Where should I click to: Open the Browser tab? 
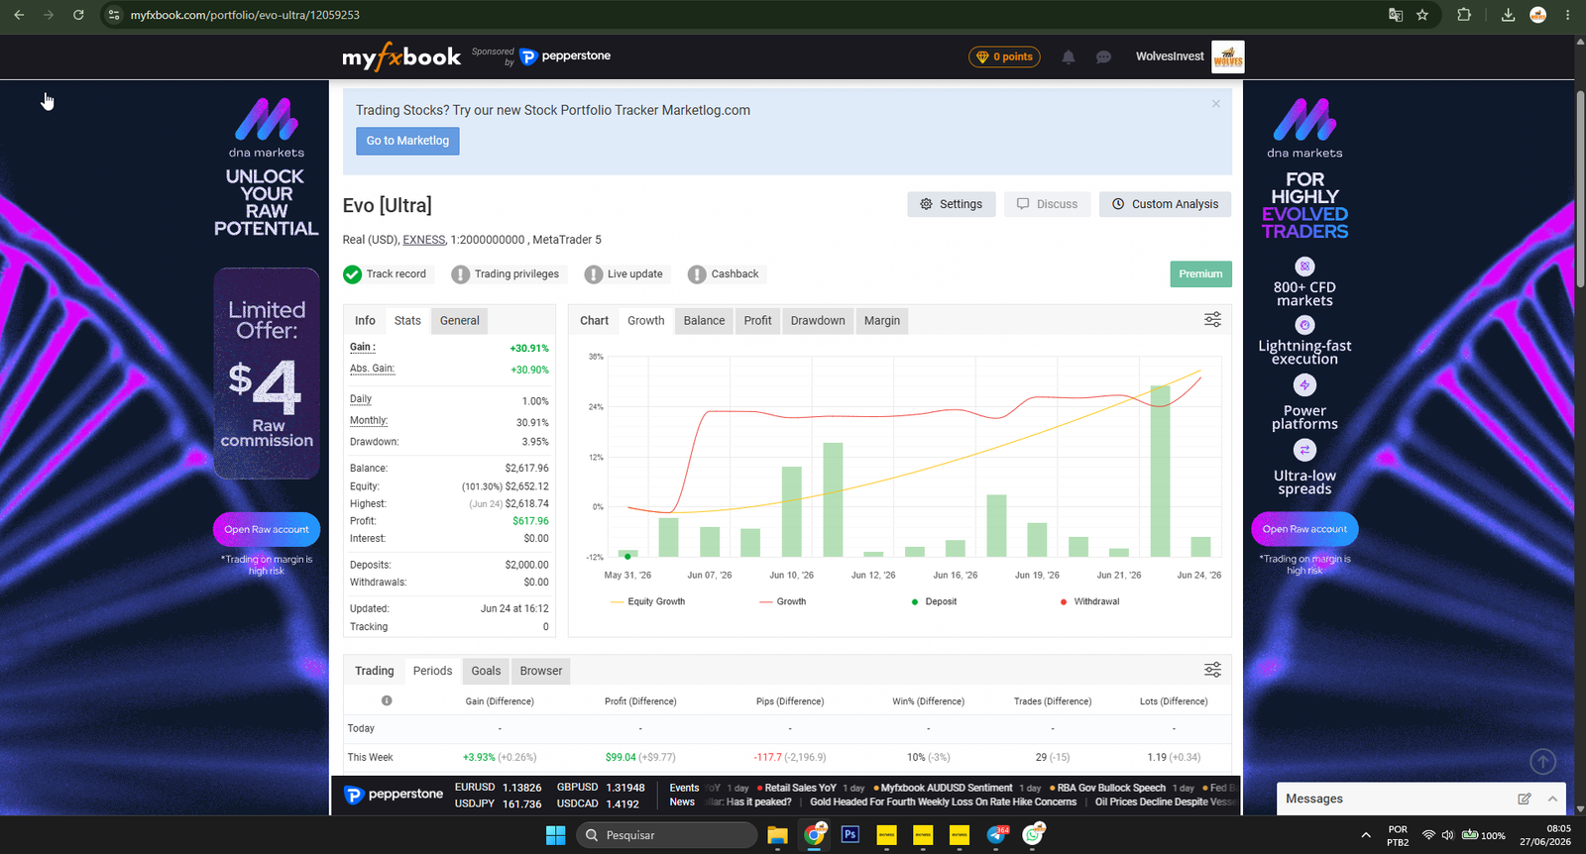[x=540, y=671]
